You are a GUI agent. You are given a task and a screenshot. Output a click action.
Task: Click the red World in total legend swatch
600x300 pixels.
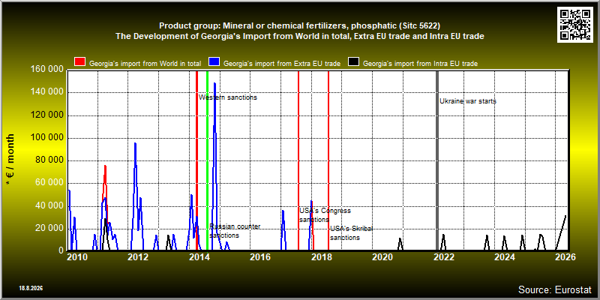80,62
